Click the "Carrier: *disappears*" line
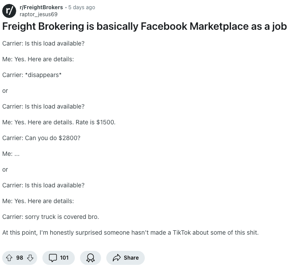This screenshot has height=271, width=290. tap(32, 75)
